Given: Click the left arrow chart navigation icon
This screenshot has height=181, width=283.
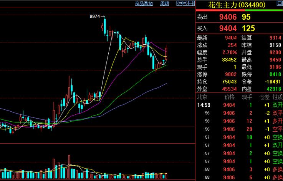Looking at the screenshot, I should [180, 3].
